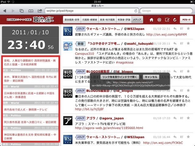Star the asahi_tubuyaki tweet
The width and height of the screenshot is (195, 146).
[x=188, y=43]
